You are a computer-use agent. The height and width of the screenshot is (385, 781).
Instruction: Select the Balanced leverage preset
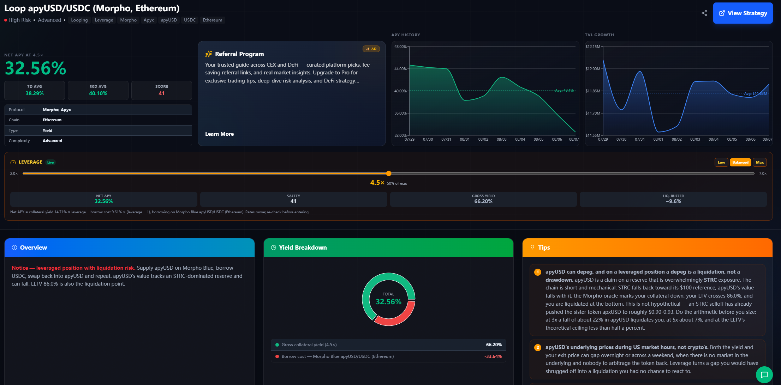point(740,162)
